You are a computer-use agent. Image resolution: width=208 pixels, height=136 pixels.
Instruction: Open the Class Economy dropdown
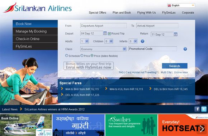(x=103, y=49)
